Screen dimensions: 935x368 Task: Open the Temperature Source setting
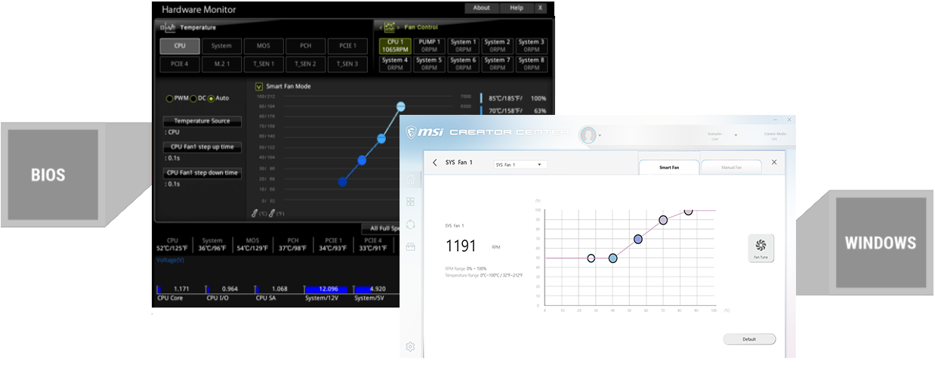pos(202,121)
